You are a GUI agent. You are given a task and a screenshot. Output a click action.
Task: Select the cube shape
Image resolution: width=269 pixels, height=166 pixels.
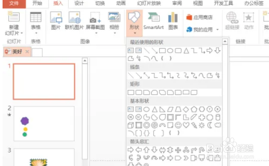coord(131,125)
